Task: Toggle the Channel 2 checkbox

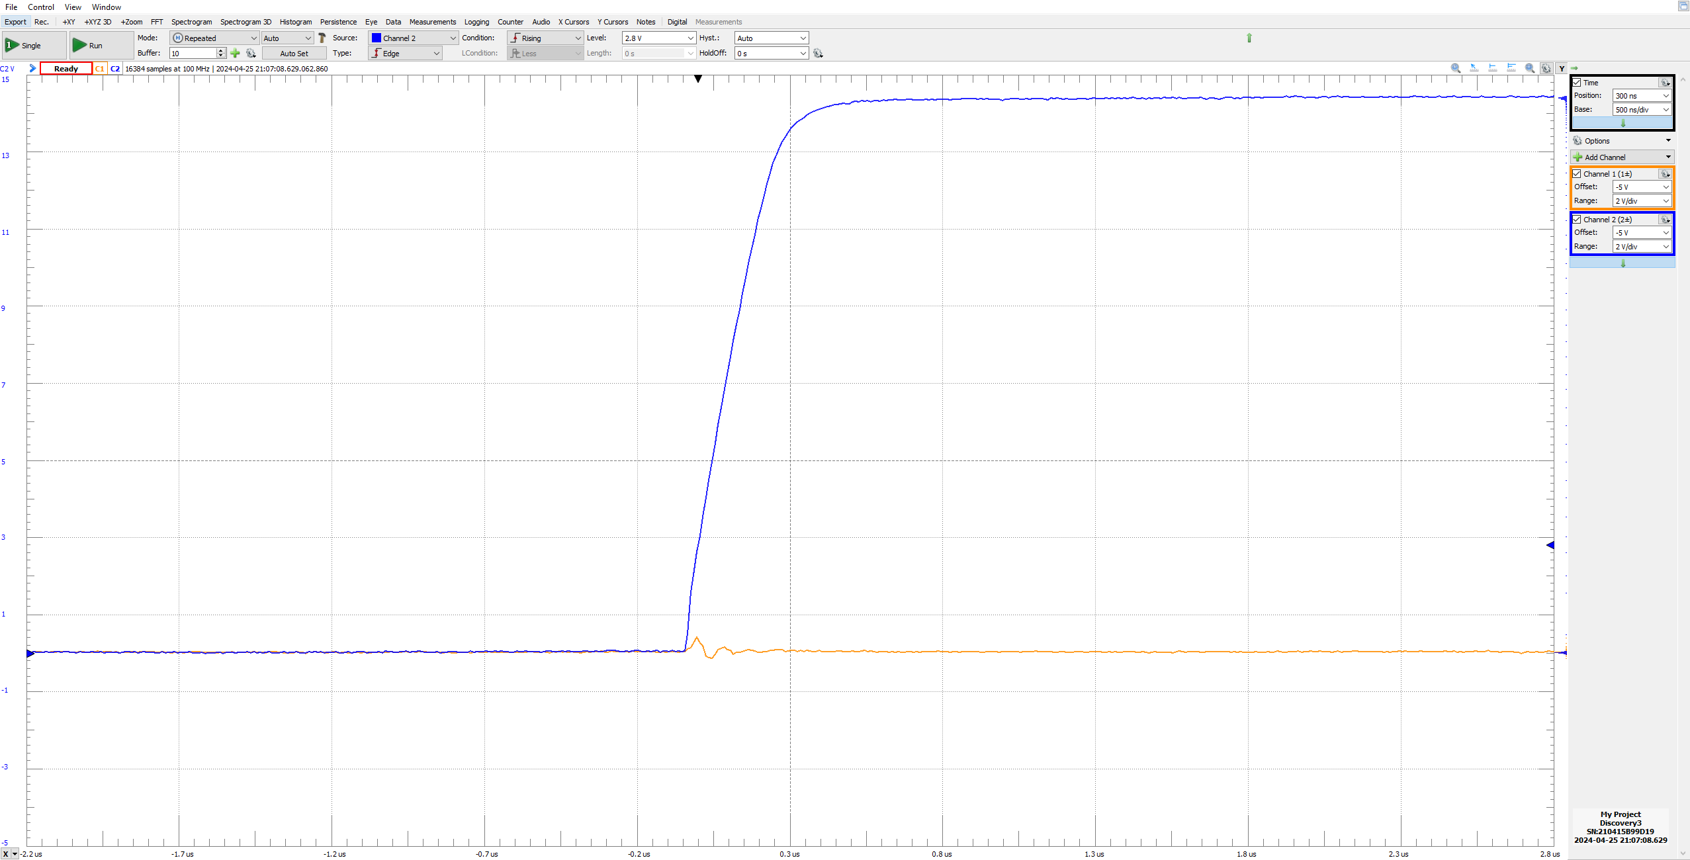Action: [x=1577, y=220]
